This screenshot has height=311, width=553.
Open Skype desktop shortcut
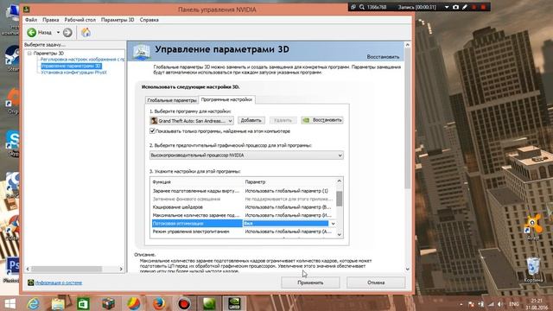point(13,143)
